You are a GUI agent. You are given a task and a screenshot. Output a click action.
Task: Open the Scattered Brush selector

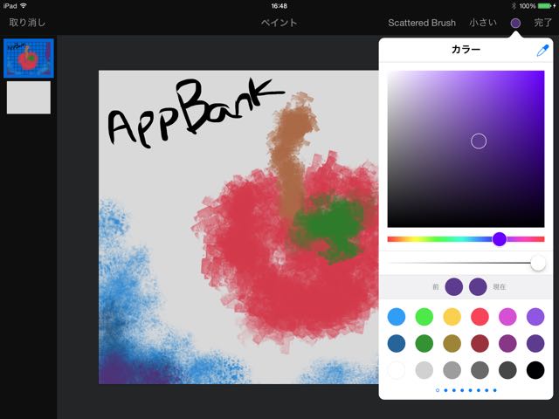pos(422,23)
